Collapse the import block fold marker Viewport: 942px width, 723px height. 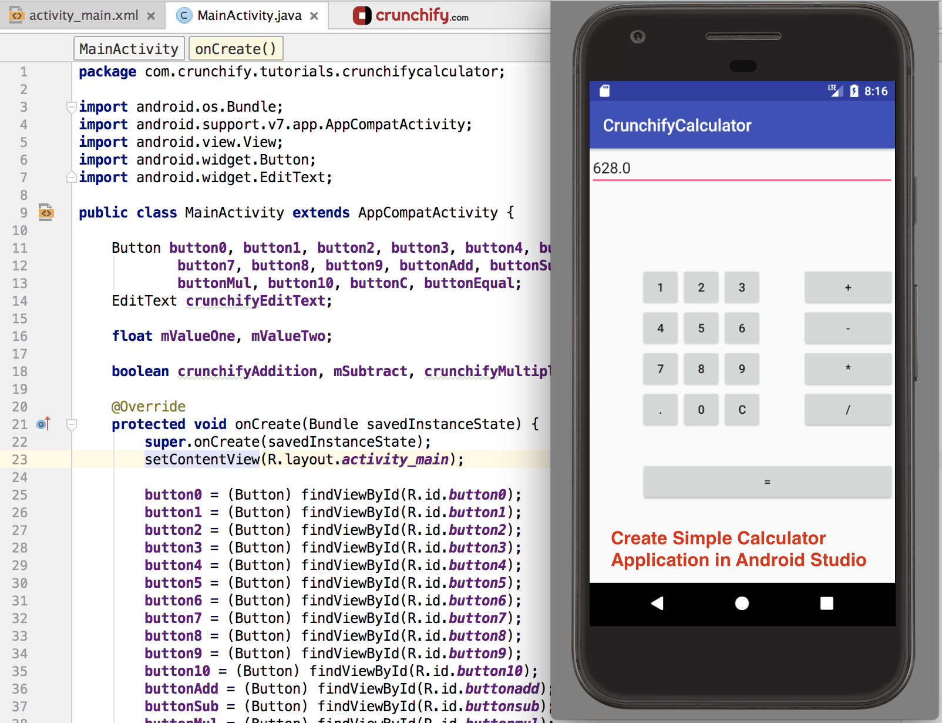point(72,107)
